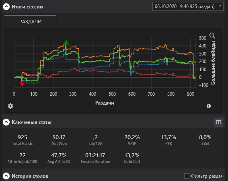Select the РАЗДАЧИ tab
Screen dimensions: 228x181
coord(30,22)
